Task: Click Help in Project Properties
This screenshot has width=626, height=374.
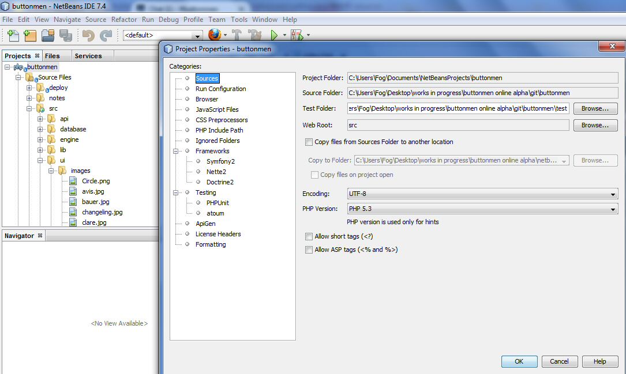Action: coord(599,361)
